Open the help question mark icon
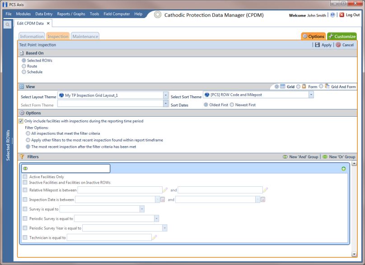The image size is (365, 265). tap(332, 15)
